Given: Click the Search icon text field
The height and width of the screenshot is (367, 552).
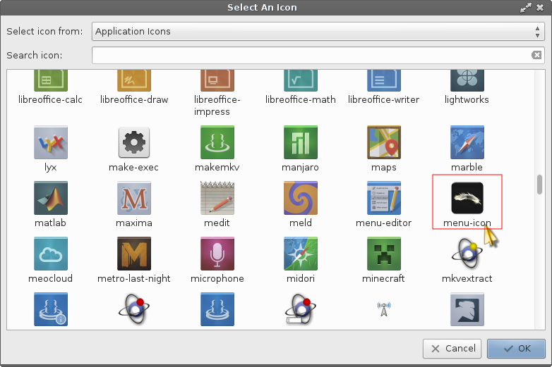Looking at the screenshot, I should [311, 55].
